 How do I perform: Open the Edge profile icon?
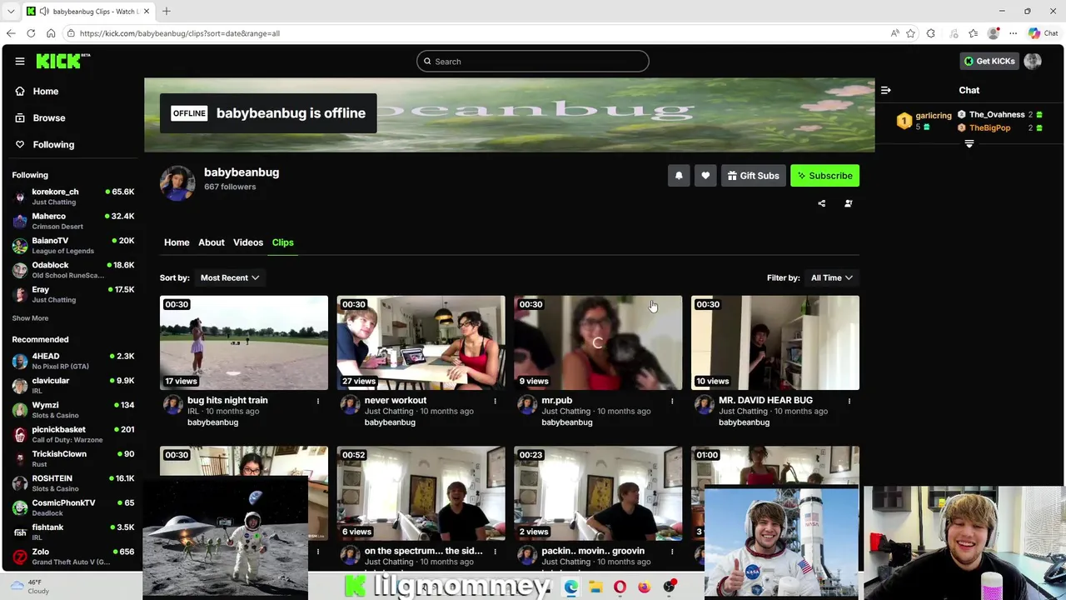point(993,33)
